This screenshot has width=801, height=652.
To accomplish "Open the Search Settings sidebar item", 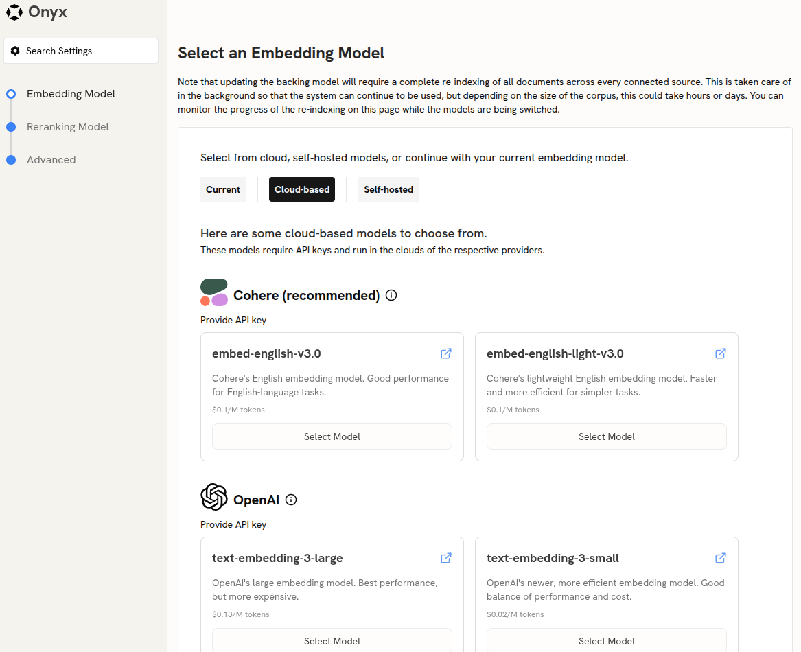I will [x=81, y=51].
